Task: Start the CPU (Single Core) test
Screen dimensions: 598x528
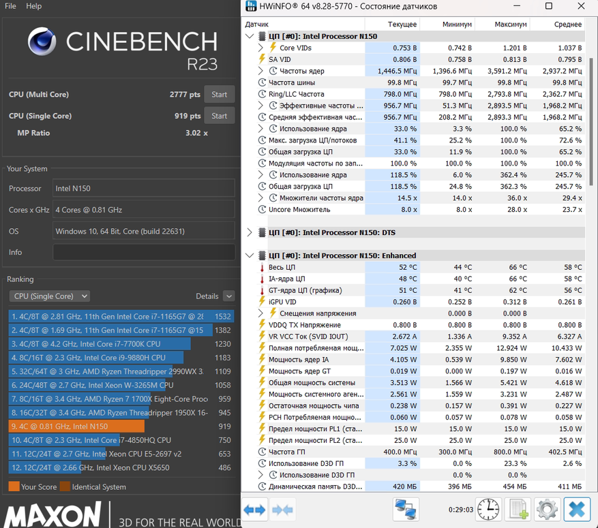Action: coord(220,116)
